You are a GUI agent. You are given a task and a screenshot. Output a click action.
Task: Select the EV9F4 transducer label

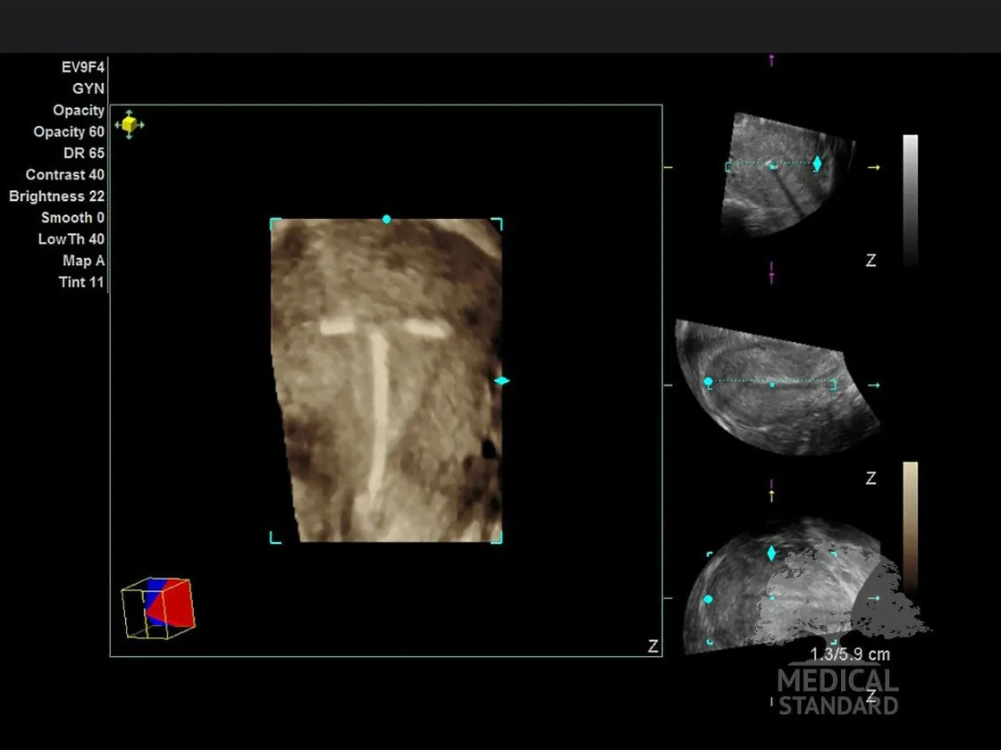point(82,67)
